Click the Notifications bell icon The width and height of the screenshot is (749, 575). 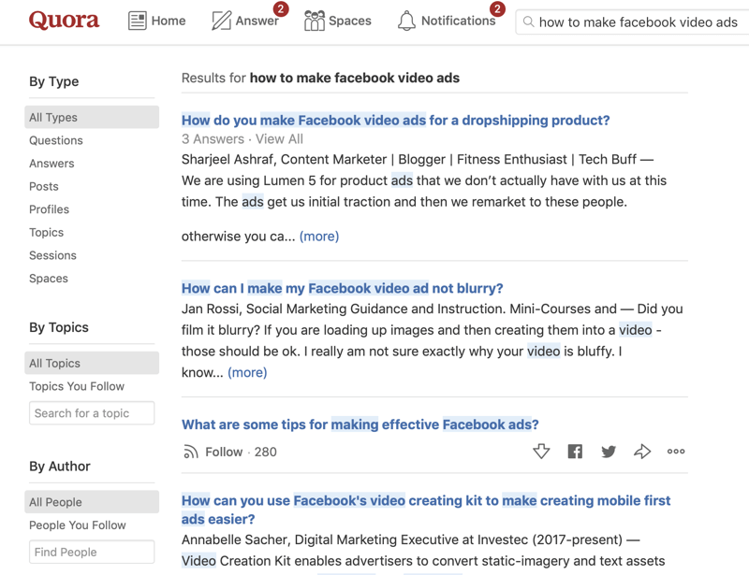(x=406, y=21)
